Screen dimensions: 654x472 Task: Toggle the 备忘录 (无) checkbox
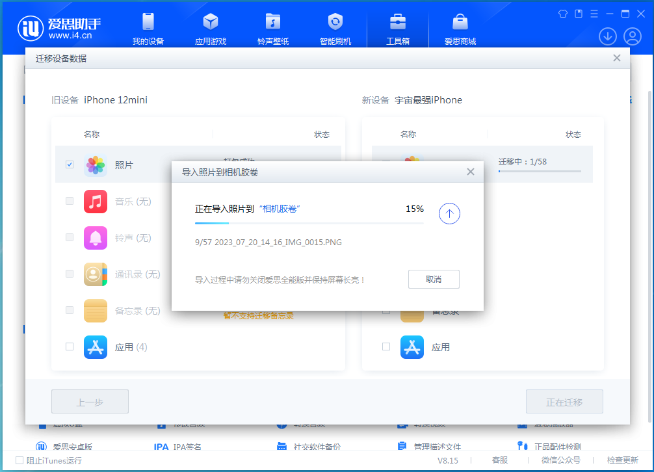(70, 310)
